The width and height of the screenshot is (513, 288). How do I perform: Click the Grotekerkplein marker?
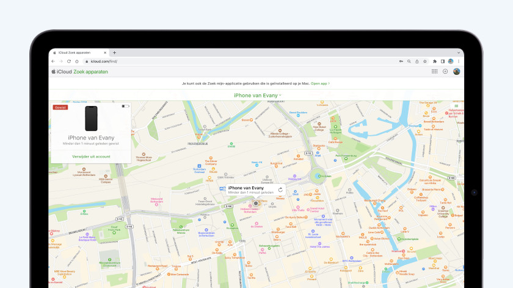tap(399, 239)
